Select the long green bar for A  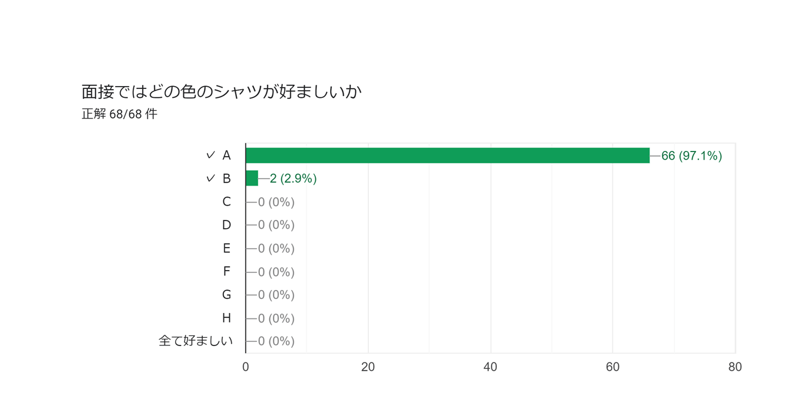coord(447,156)
